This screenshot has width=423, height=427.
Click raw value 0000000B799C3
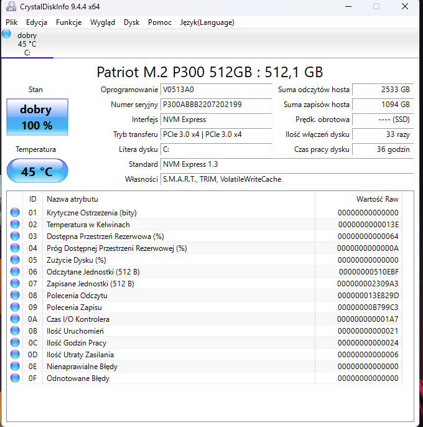coord(368,307)
